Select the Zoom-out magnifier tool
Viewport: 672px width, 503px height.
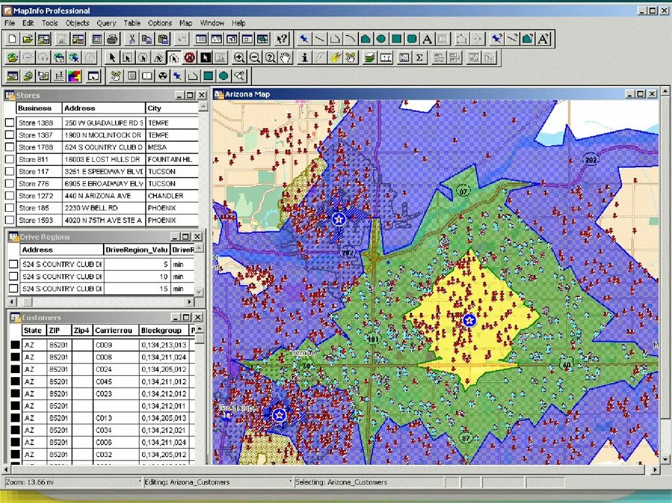tap(255, 58)
